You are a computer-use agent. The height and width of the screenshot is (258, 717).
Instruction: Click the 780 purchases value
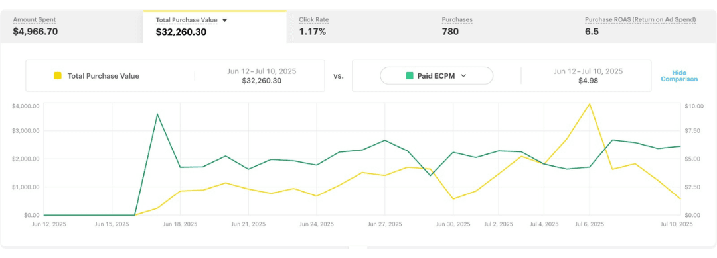pyautogui.click(x=450, y=32)
